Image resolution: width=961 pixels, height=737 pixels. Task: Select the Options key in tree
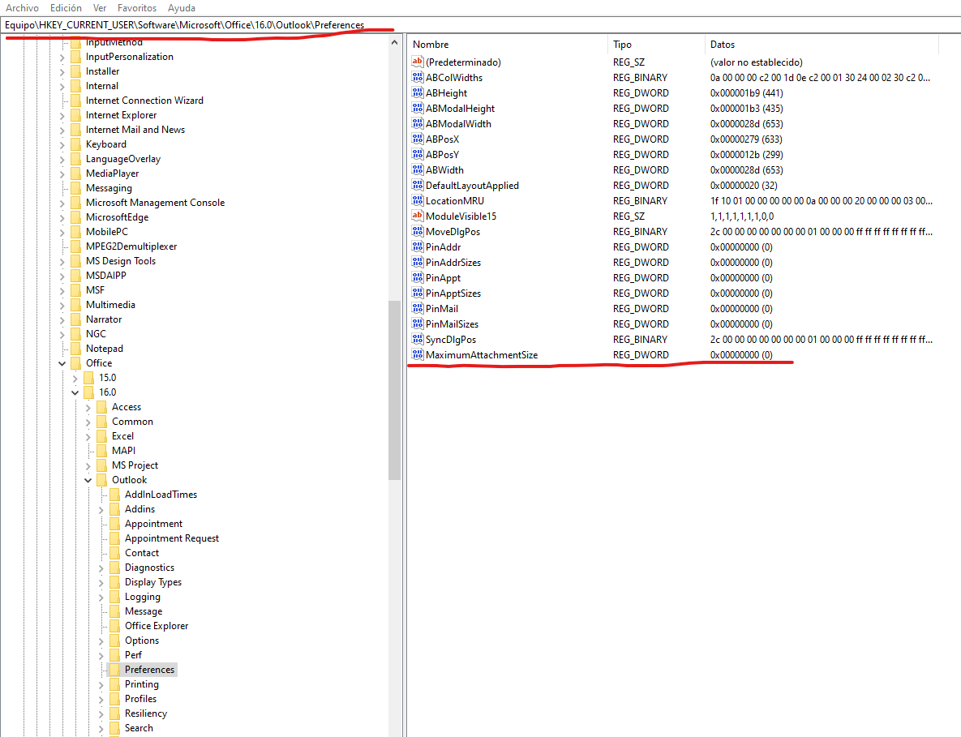click(x=142, y=641)
